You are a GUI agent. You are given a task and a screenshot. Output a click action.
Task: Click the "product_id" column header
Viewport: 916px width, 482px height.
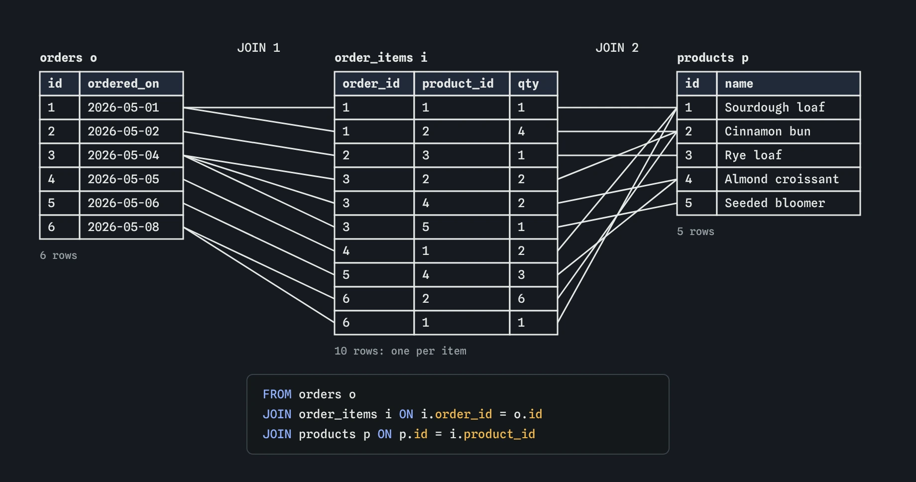(x=462, y=84)
